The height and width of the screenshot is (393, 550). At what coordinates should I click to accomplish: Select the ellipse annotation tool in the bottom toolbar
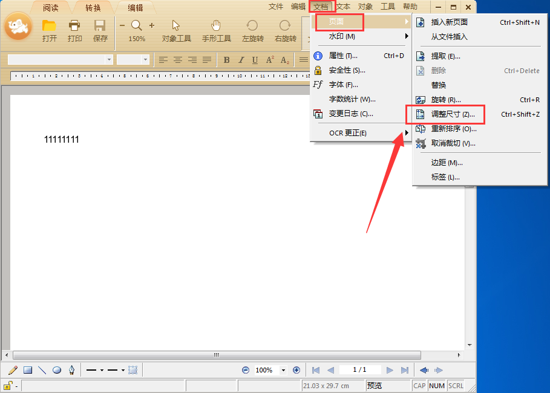pyautogui.click(x=57, y=369)
